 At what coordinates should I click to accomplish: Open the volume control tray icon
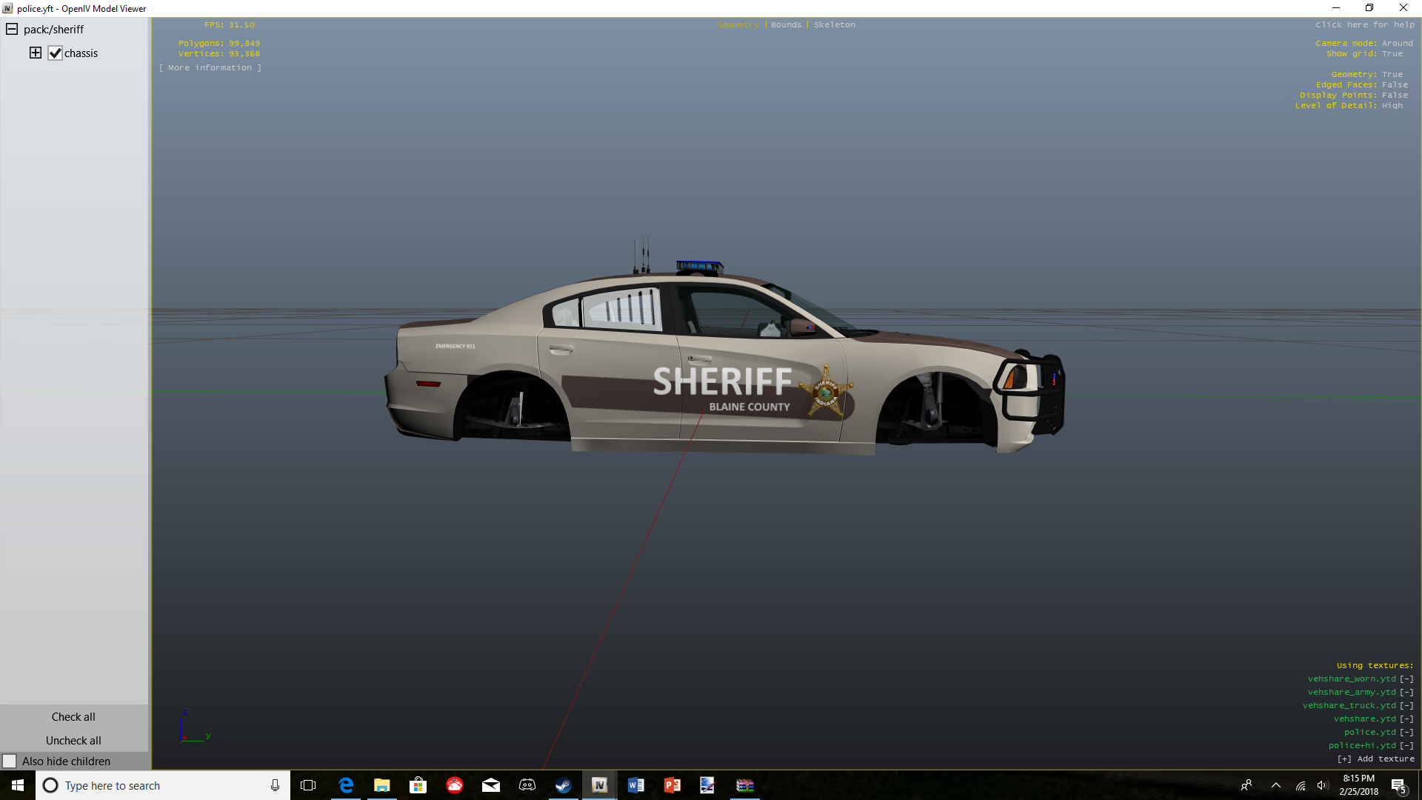pyautogui.click(x=1323, y=785)
